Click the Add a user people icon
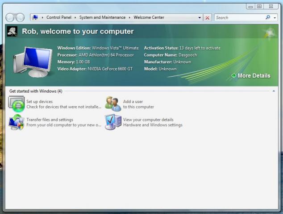This screenshot has height=214, width=283. (113, 104)
